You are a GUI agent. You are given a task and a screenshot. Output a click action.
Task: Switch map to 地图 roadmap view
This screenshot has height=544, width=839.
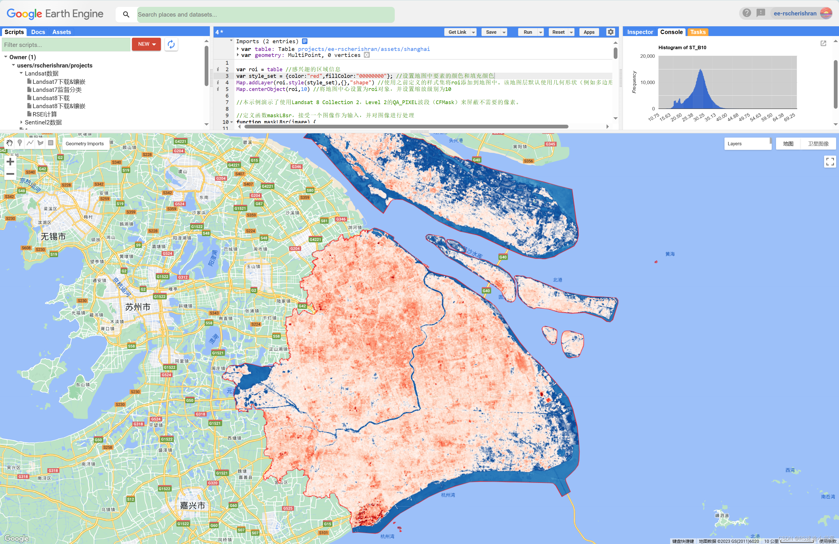click(x=788, y=144)
